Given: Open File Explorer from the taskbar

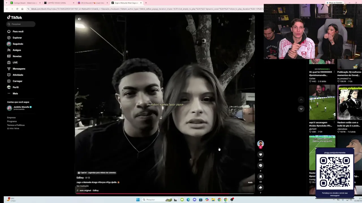Looking at the screenshot, I should click(x=213, y=200).
